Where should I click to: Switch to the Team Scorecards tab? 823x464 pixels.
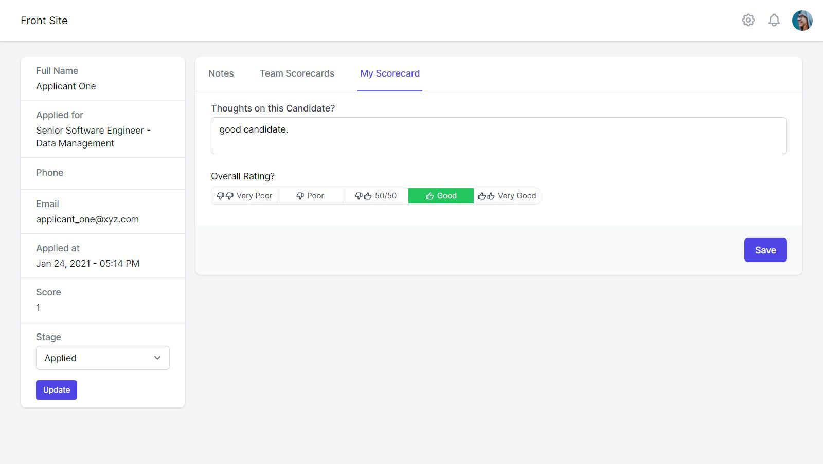click(x=297, y=73)
